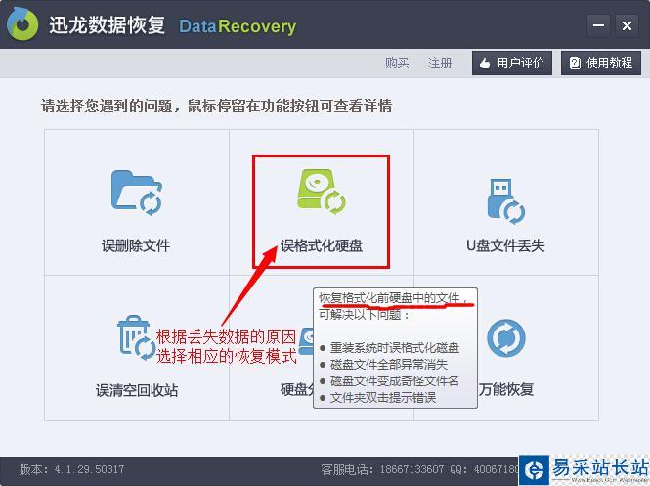Select the 误清空回收站 label
The height and width of the screenshot is (486, 650).
tap(137, 390)
